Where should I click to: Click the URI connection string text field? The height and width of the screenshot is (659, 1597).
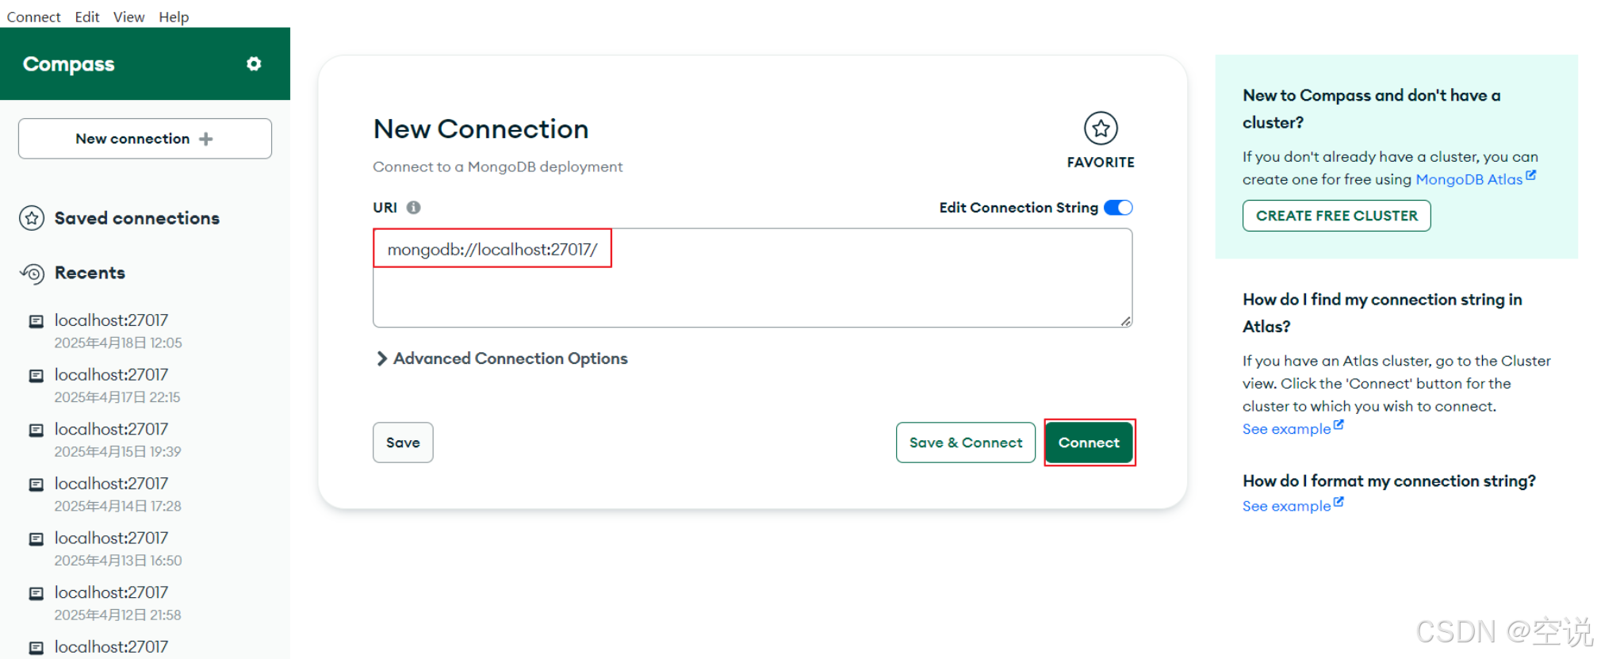coord(753,278)
